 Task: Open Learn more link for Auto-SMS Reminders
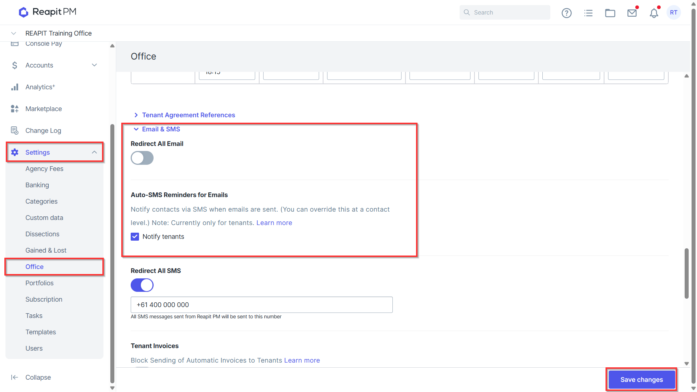tap(274, 222)
